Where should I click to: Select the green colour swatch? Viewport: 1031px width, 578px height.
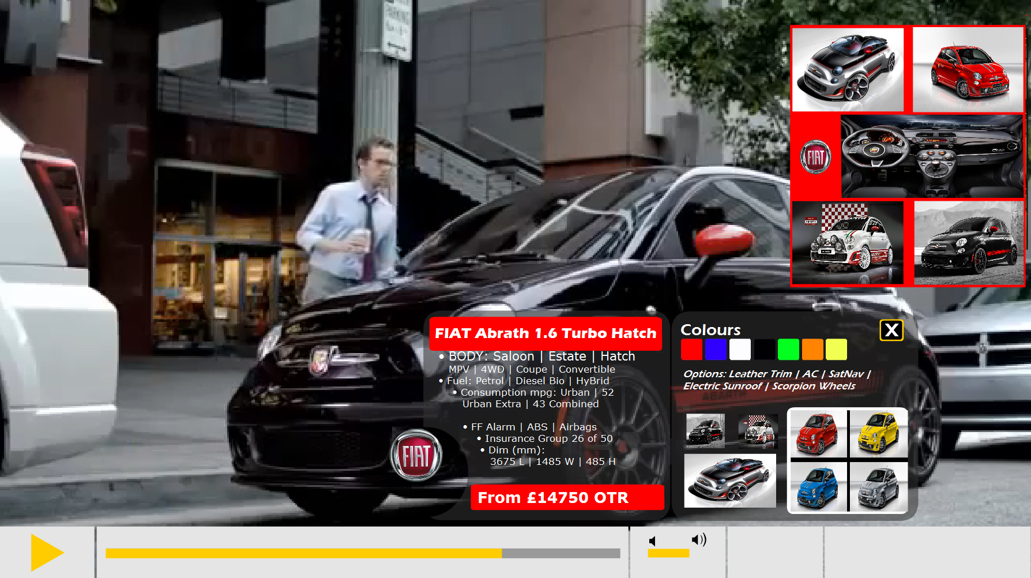click(788, 350)
